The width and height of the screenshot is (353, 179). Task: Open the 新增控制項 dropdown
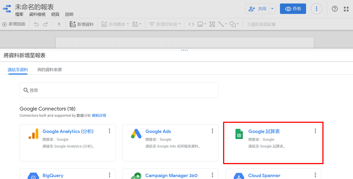coord(165,24)
